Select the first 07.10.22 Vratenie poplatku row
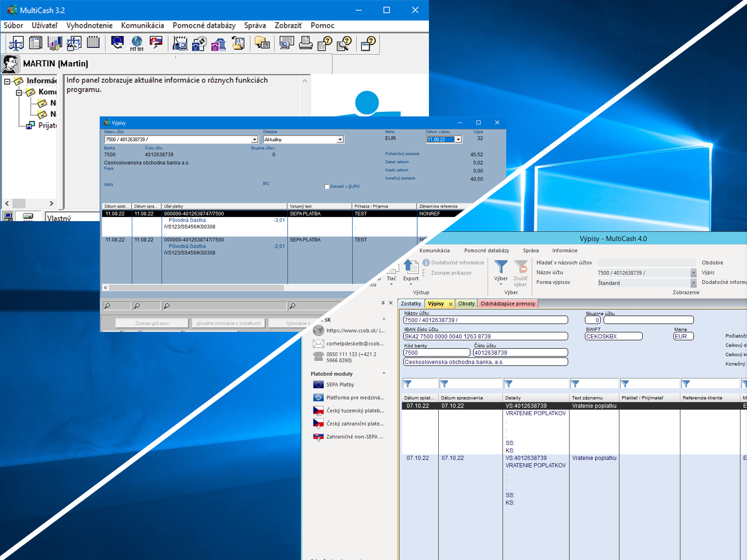 (574, 406)
